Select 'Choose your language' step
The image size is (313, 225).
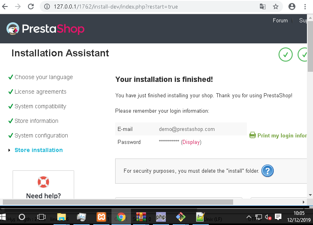pos(43,77)
